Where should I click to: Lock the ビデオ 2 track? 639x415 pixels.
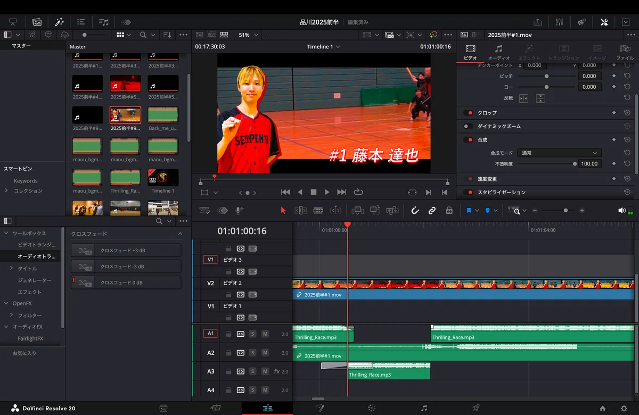click(x=228, y=294)
